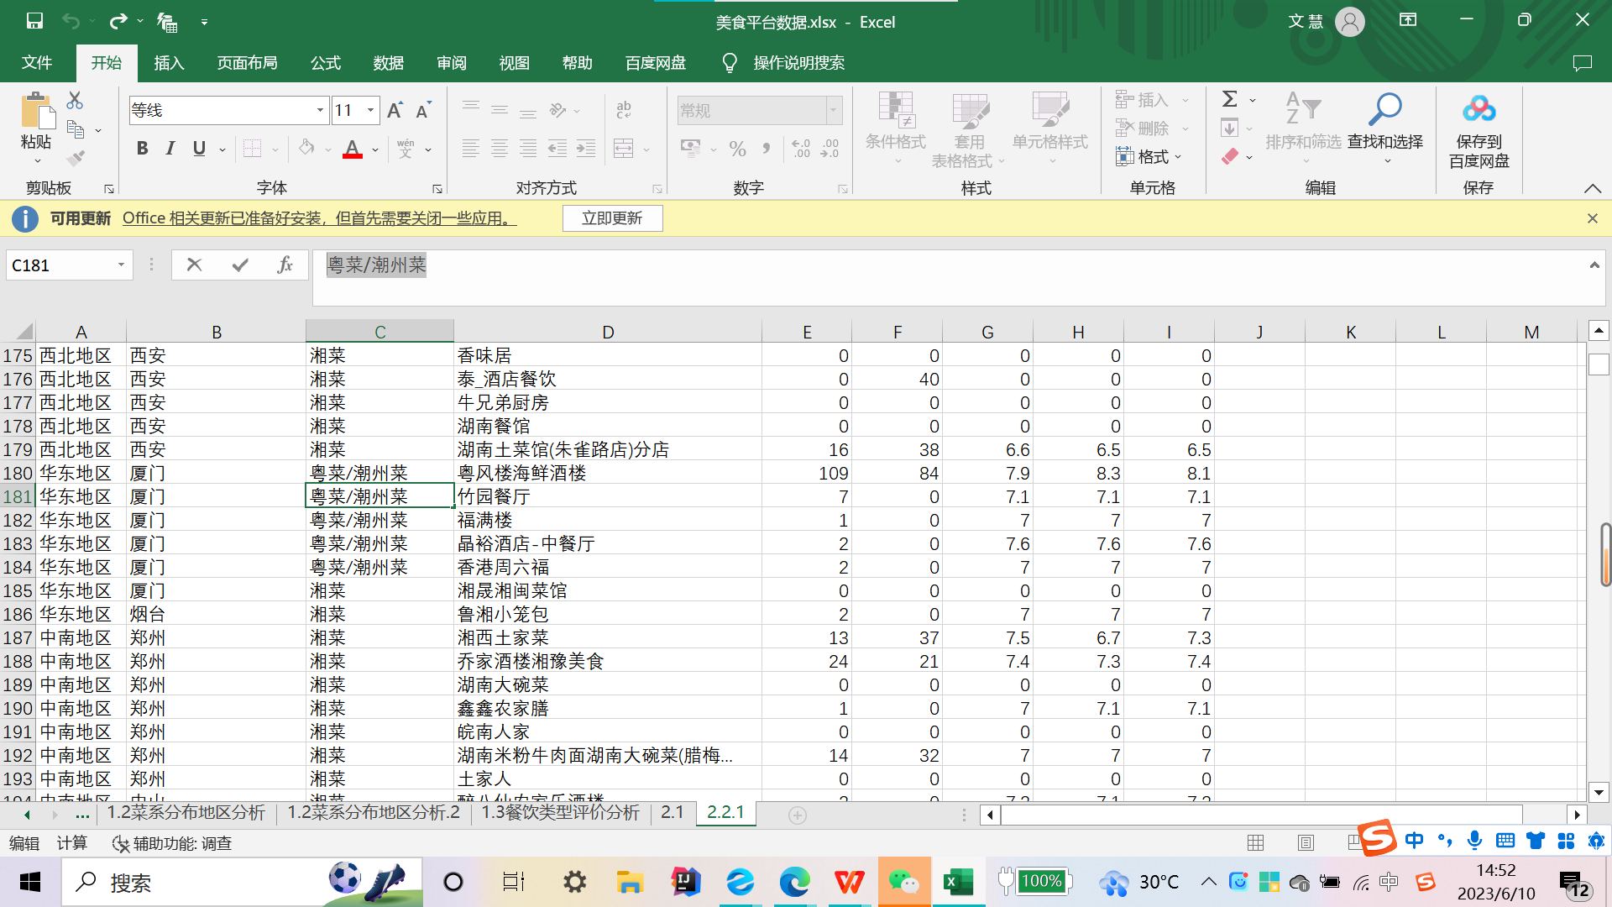Toggle Italic formatting
The width and height of the screenshot is (1612, 907).
click(x=170, y=149)
